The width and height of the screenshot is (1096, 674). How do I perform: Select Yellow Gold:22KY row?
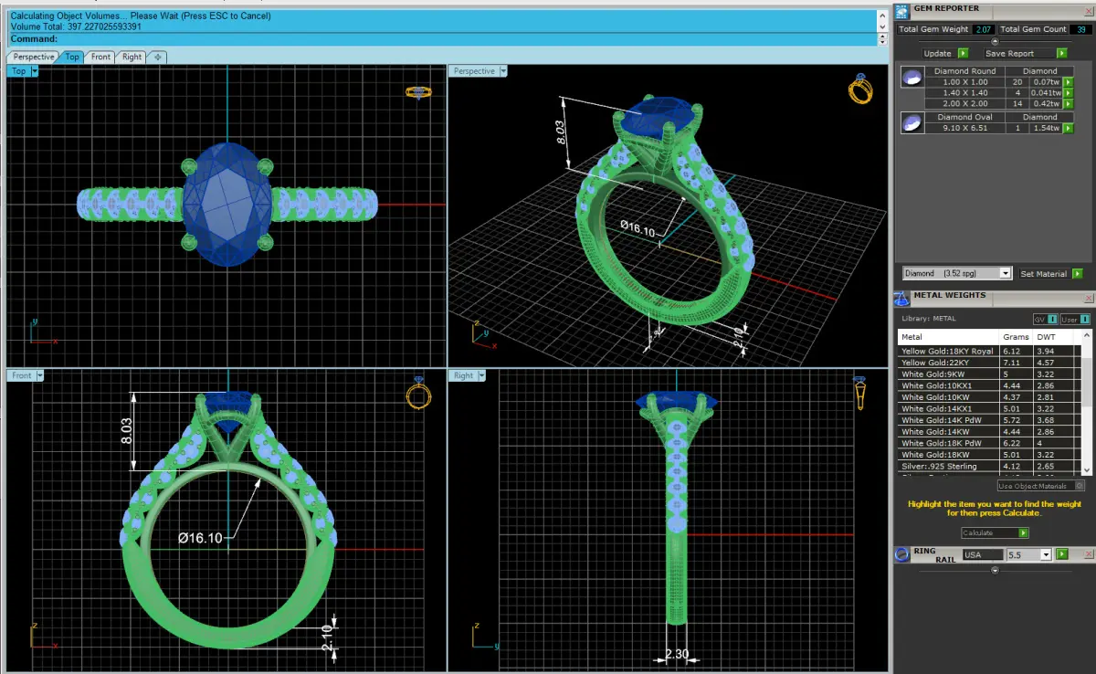[x=989, y=363]
